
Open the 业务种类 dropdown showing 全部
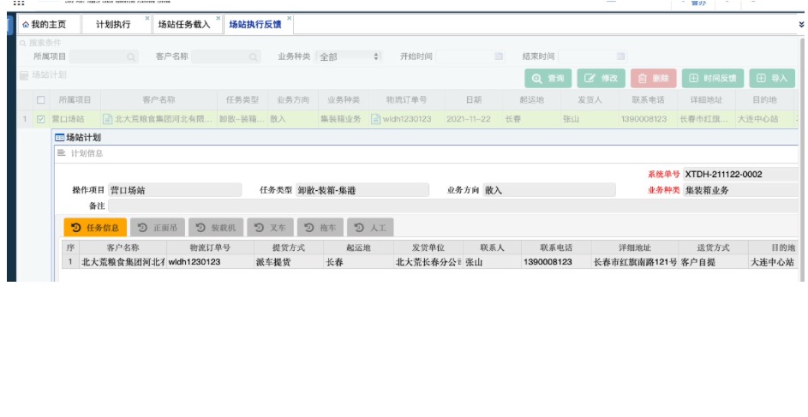349,57
